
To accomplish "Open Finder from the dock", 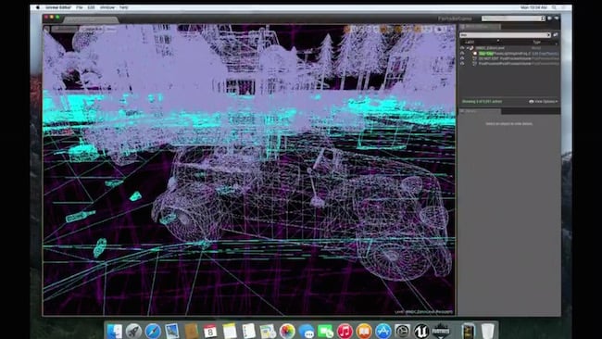I will [x=115, y=331].
